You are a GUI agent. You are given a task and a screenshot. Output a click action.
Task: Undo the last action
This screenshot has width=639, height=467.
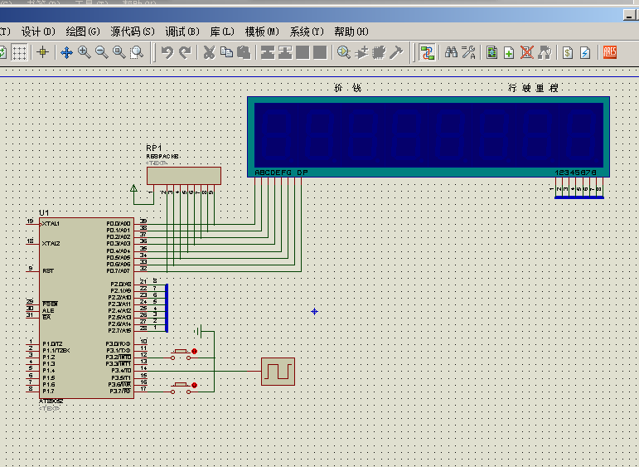167,52
